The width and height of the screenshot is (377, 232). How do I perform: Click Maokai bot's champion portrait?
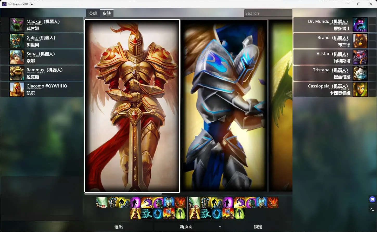click(x=17, y=25)
